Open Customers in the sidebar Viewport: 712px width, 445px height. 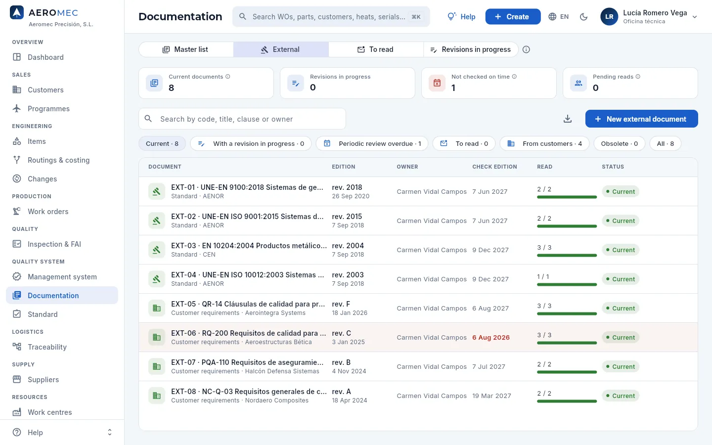pyautogui.click(x=62, y=90)
